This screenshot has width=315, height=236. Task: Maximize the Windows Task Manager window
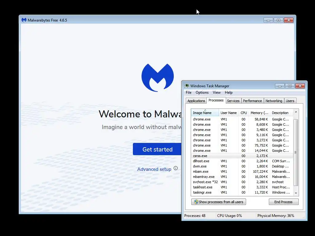point(290,86)
